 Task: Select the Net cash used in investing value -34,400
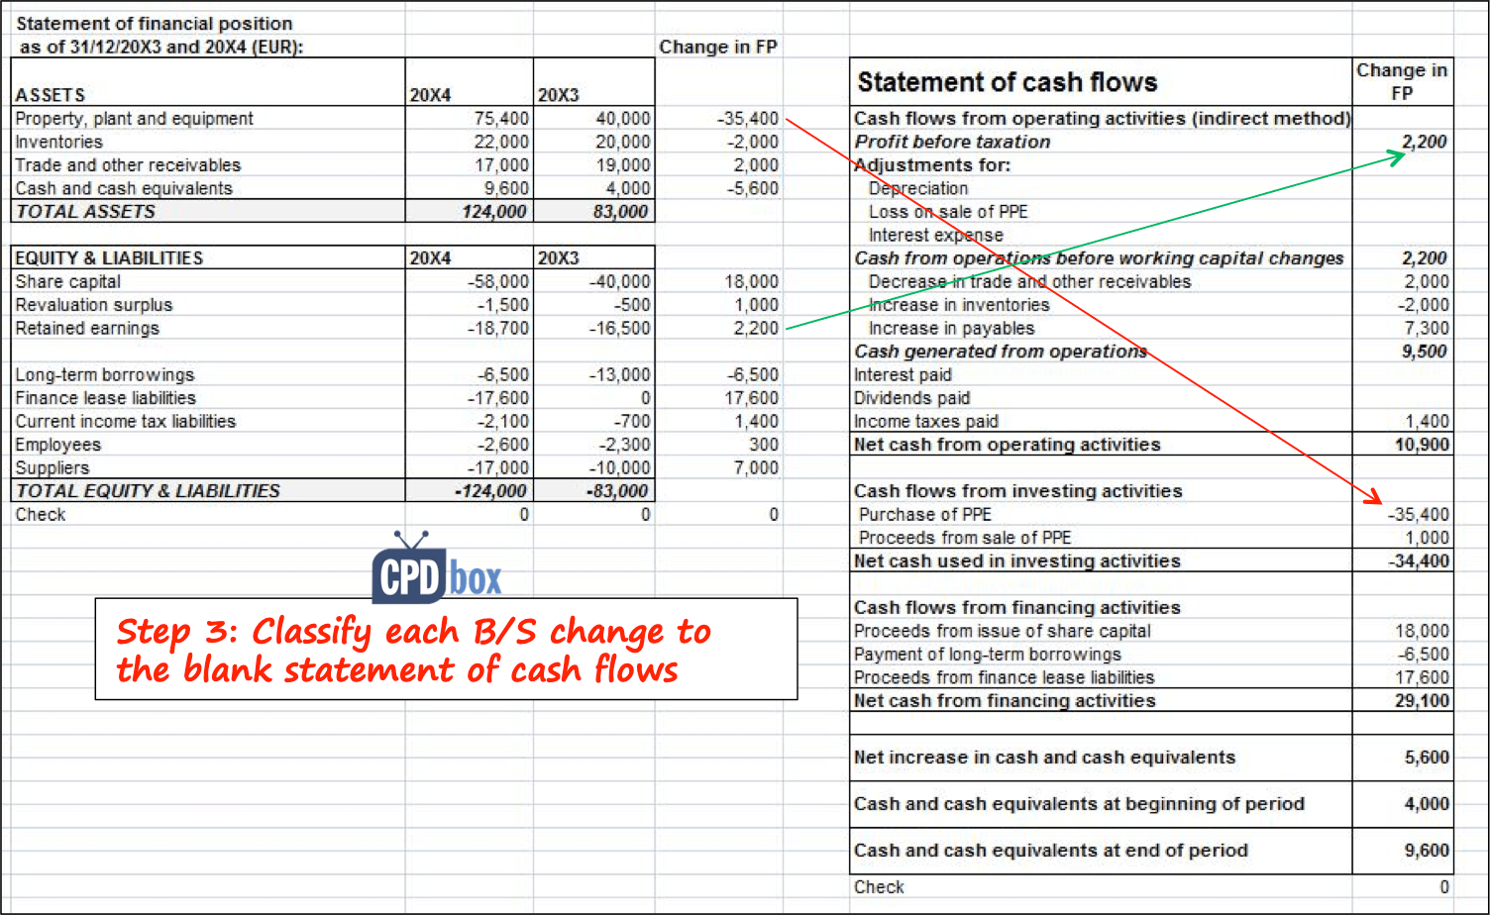pos(1419,561)
